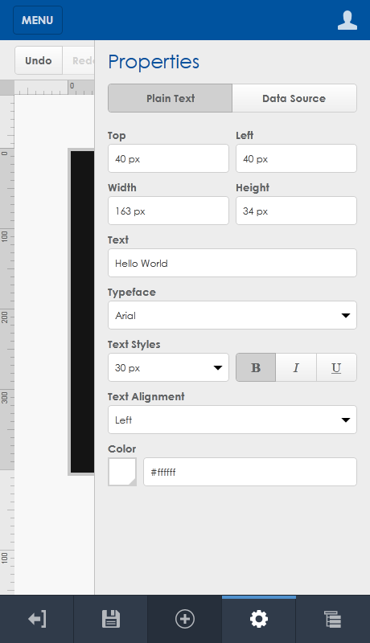Open the MENU button
This screenshot has height=643, width=370.
tap(37, 20)
